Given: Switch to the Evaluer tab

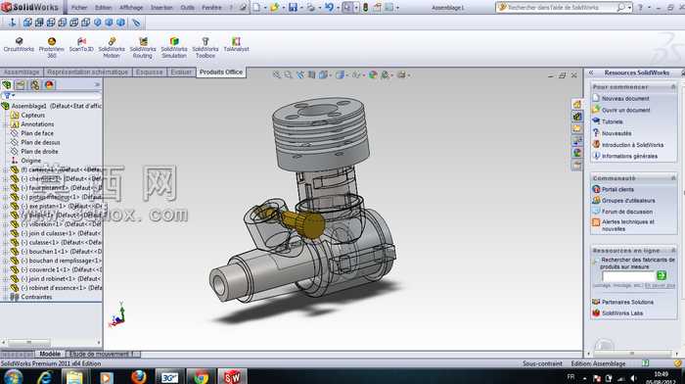Looking at the screenshot, I should (181, 72).
